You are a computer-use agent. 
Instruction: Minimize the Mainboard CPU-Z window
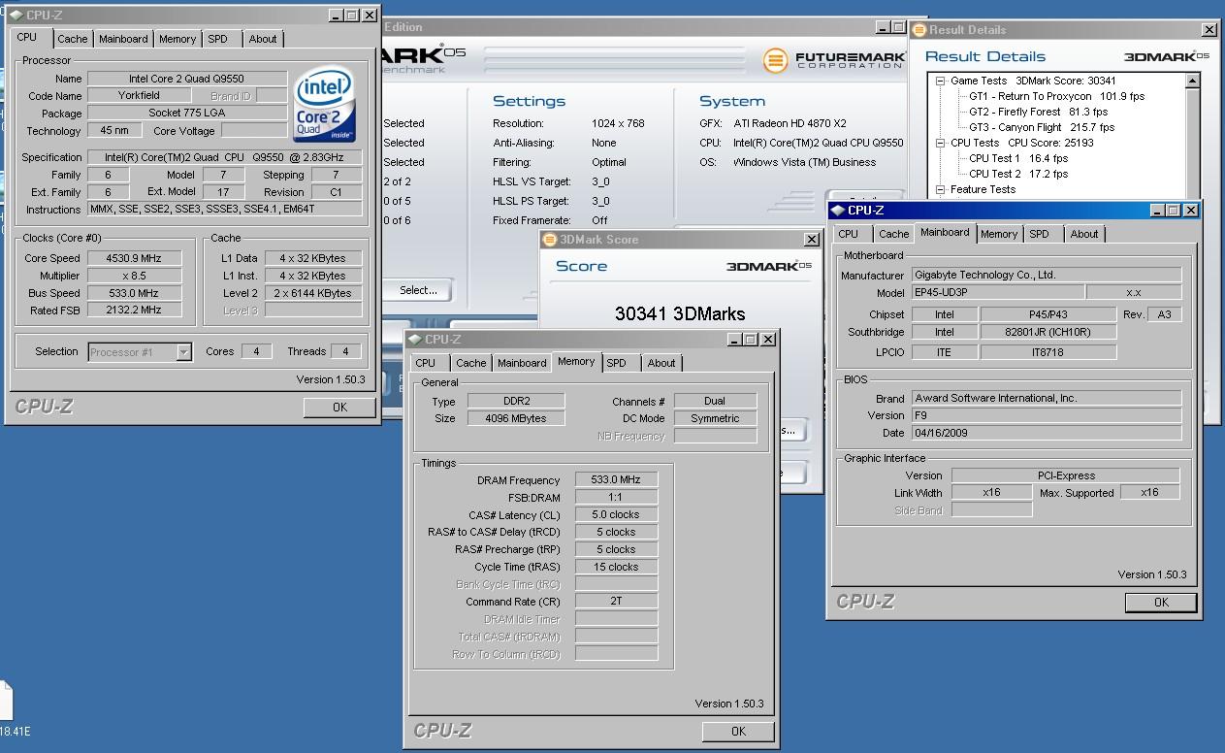coord(1158,211)
